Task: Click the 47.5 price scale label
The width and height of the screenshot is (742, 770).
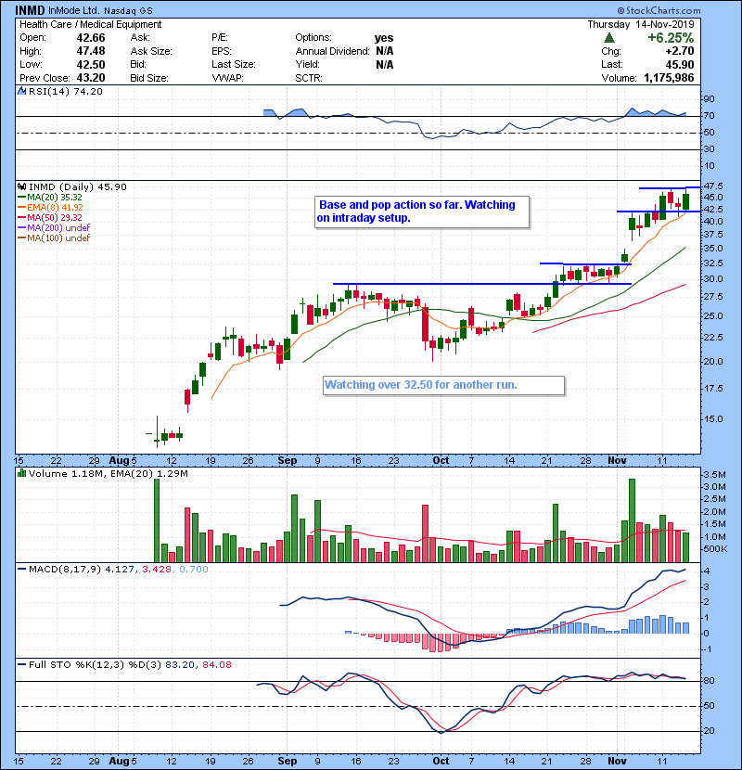Action: [x=713, y=186]
